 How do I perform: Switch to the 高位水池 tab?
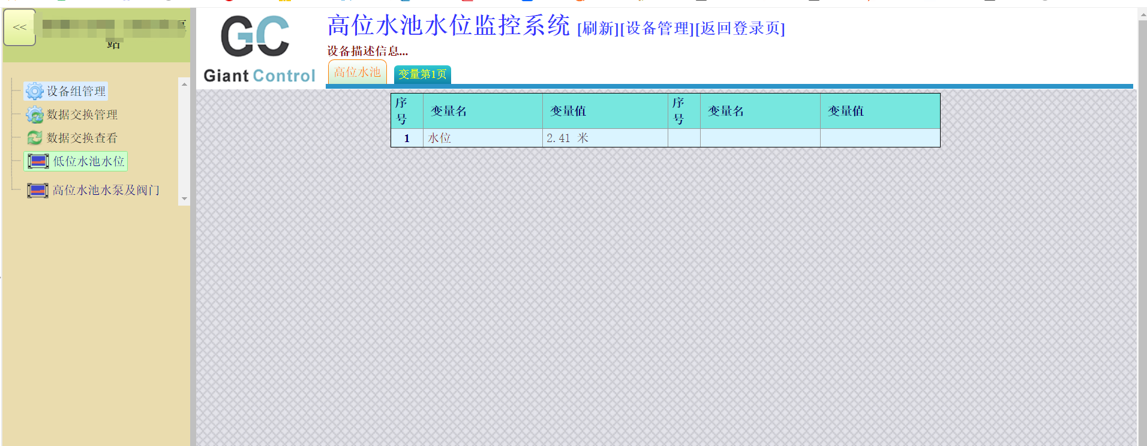pyautogui.click(x=357, y=73)
